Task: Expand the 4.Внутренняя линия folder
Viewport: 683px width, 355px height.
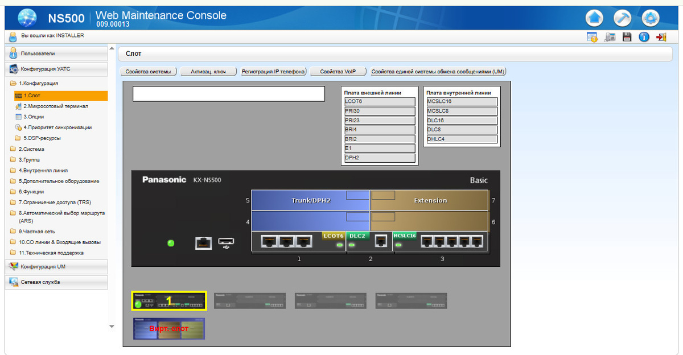Action: coord(39,170)
